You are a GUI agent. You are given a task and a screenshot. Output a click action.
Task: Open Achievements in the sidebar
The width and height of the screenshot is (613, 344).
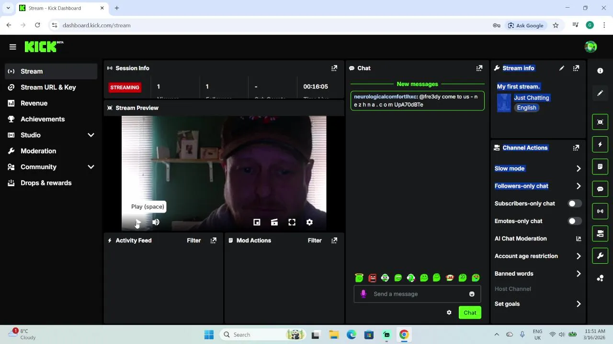51,119
